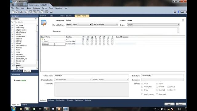This screenshot has height=111, width=197.
Task: Toggle UQ checkbox for id row
Action: 92,39
